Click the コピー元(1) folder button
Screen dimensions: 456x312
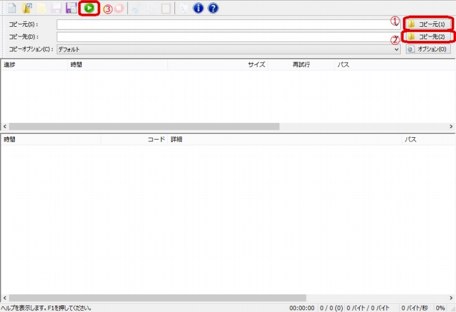pyautogui.click(x=428, y=24)
